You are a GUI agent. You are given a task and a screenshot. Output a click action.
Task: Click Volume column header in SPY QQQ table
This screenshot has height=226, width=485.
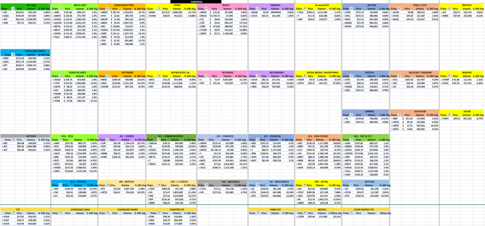click(31, 8)
